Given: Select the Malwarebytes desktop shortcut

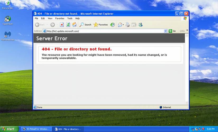Looking at the screenshot, I should point(8,36).
